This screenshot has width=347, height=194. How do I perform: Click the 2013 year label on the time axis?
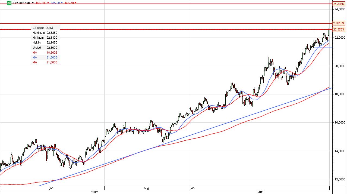pos(261,192)
